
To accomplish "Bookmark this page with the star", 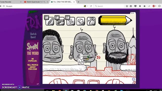I will coord(127,6).
